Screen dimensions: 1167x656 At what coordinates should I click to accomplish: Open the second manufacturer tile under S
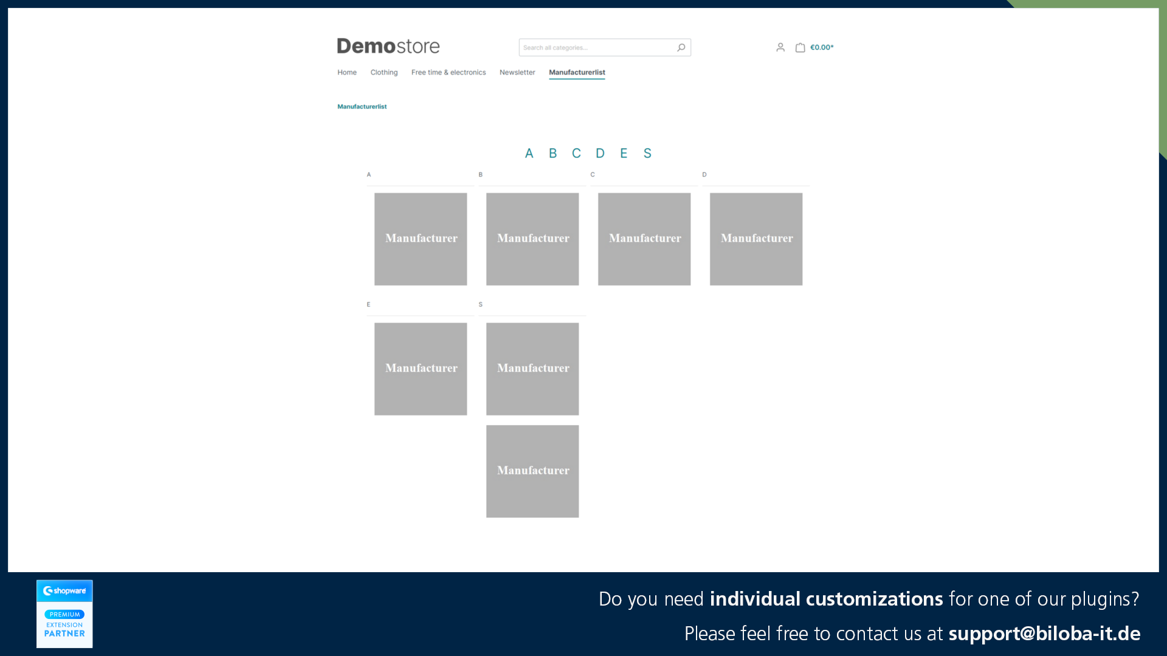(532, 471)
